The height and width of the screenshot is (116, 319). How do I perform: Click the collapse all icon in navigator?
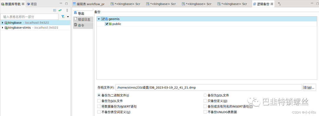[x=55, y=10]
